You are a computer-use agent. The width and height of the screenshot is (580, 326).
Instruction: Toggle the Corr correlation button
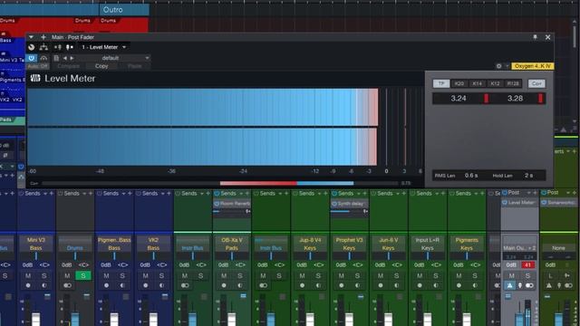[536, 83]
